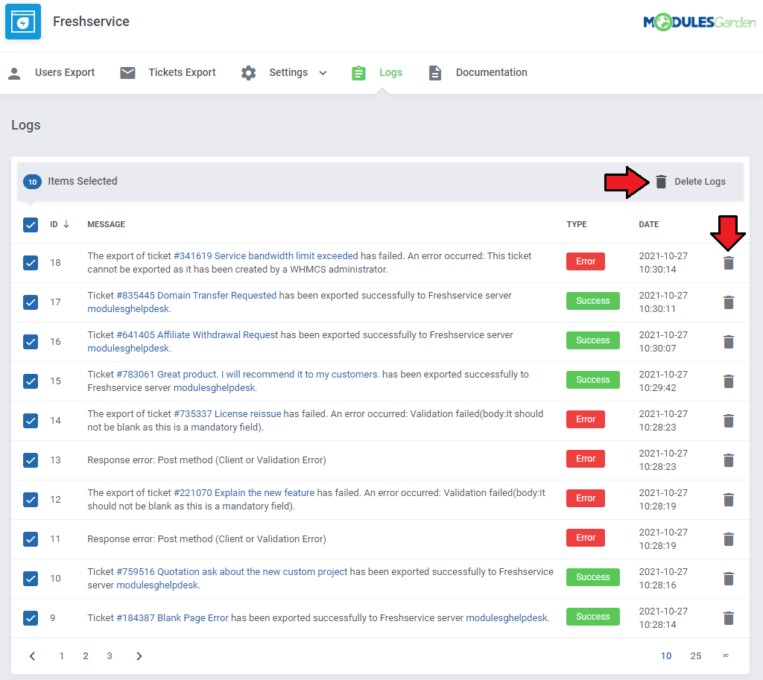763x680 pixels.
Task: Click the Delete Logs button text
Action: (x=700, y=182)
